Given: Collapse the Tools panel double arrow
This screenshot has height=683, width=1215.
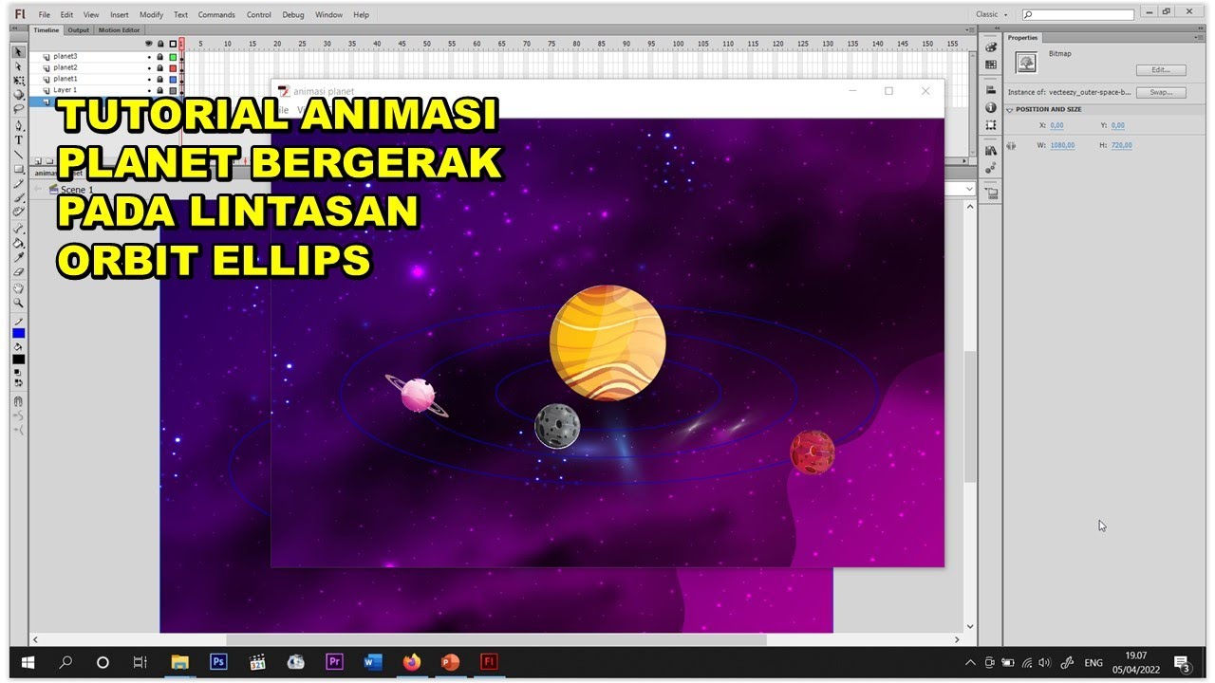Looking at the screenshot, I should coord(16,28).
